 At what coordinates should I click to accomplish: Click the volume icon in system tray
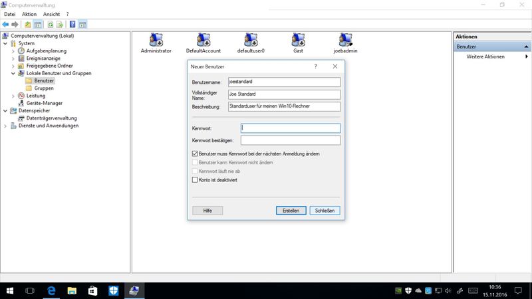click(x=448, y=290)
